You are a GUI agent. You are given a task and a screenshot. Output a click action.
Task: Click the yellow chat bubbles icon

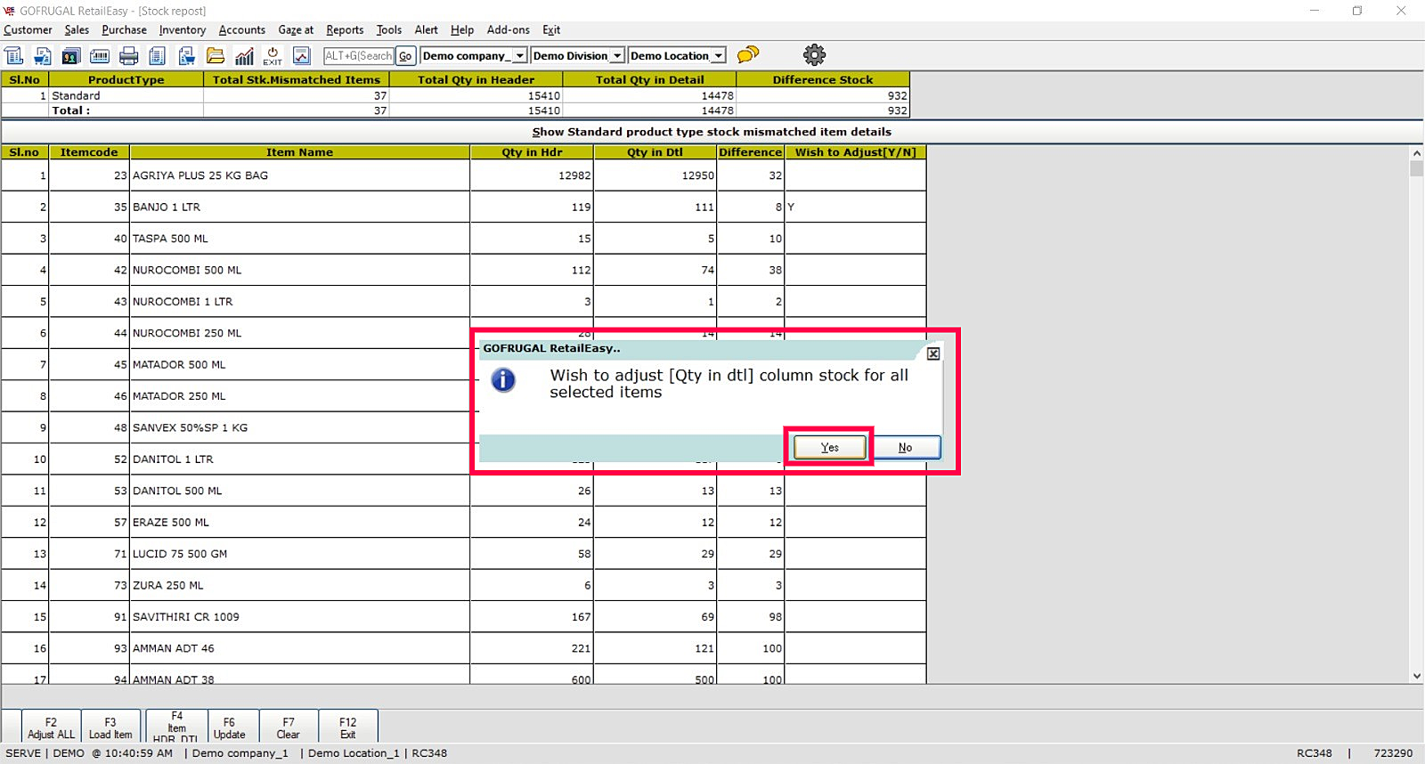(748, 55)
